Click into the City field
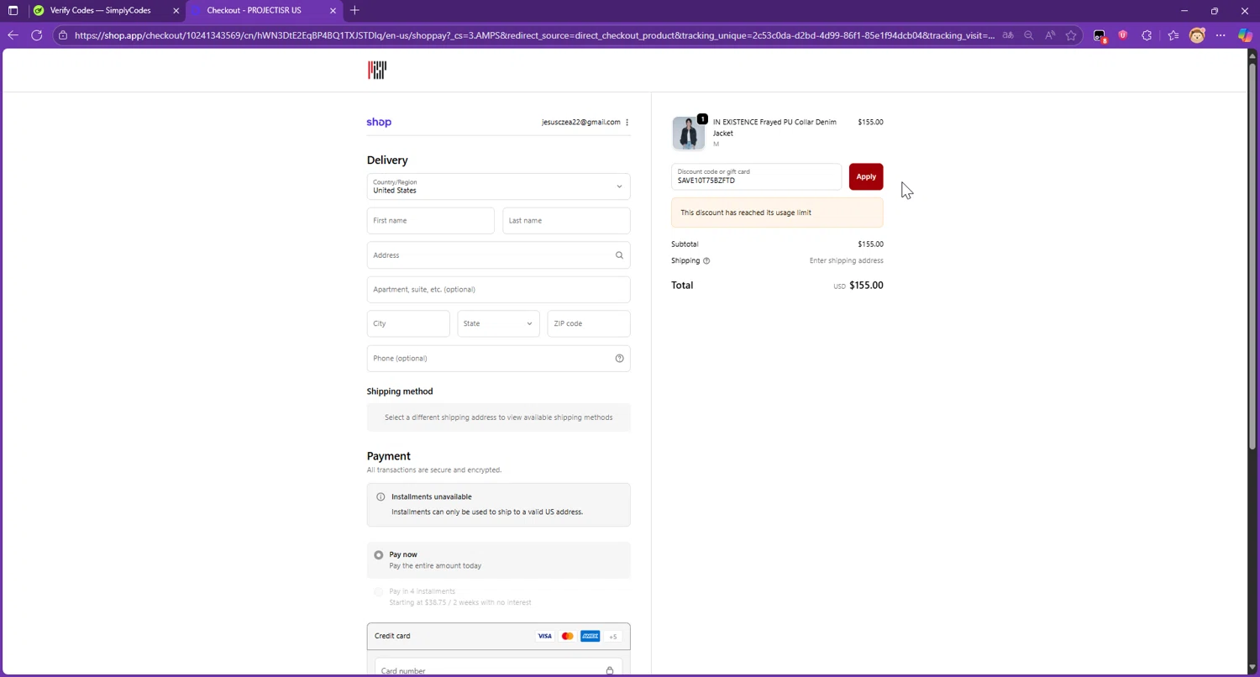Viewport: 1260px width, 677px height. (408, 323)
